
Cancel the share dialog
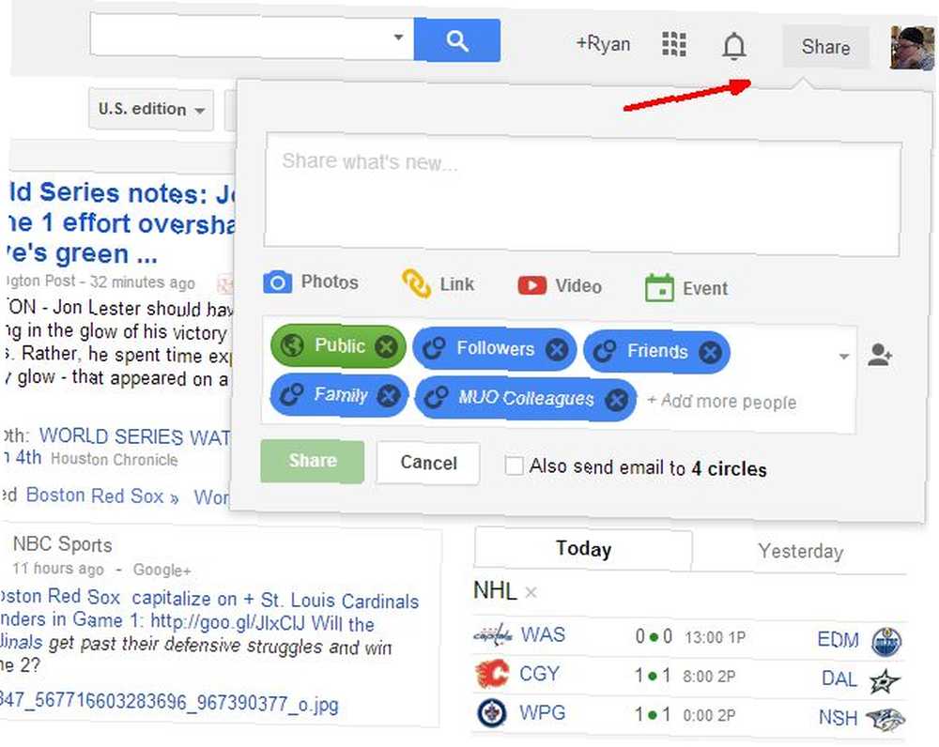point(428,463)
